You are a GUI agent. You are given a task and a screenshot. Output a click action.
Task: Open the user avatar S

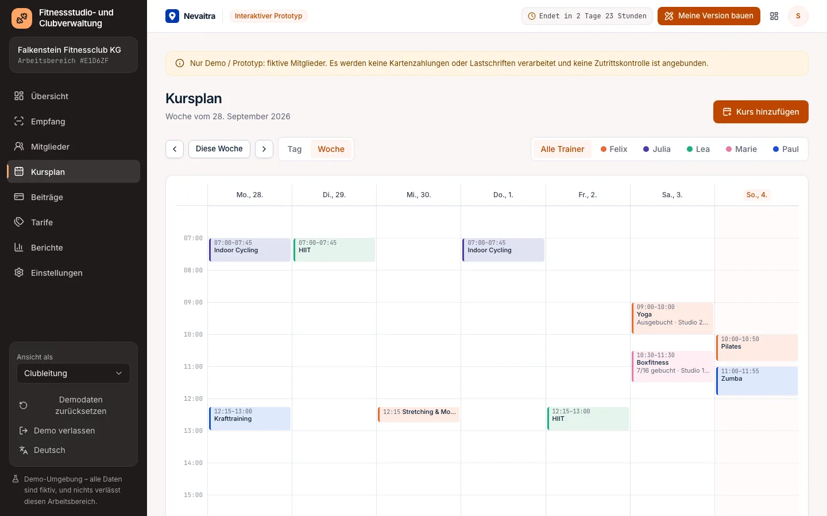point(798,16)
